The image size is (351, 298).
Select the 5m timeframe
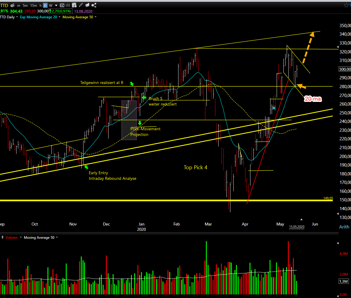25,5
